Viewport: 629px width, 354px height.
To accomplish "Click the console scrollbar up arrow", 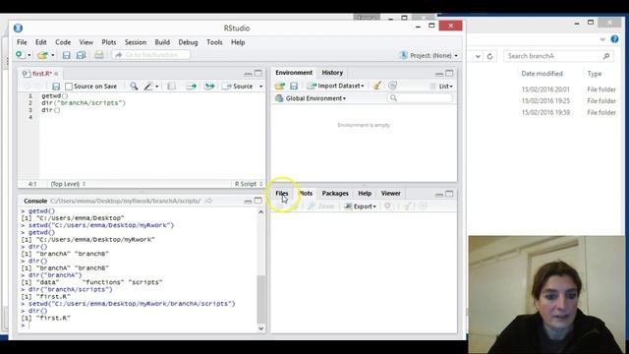I will tap(261, 212).
